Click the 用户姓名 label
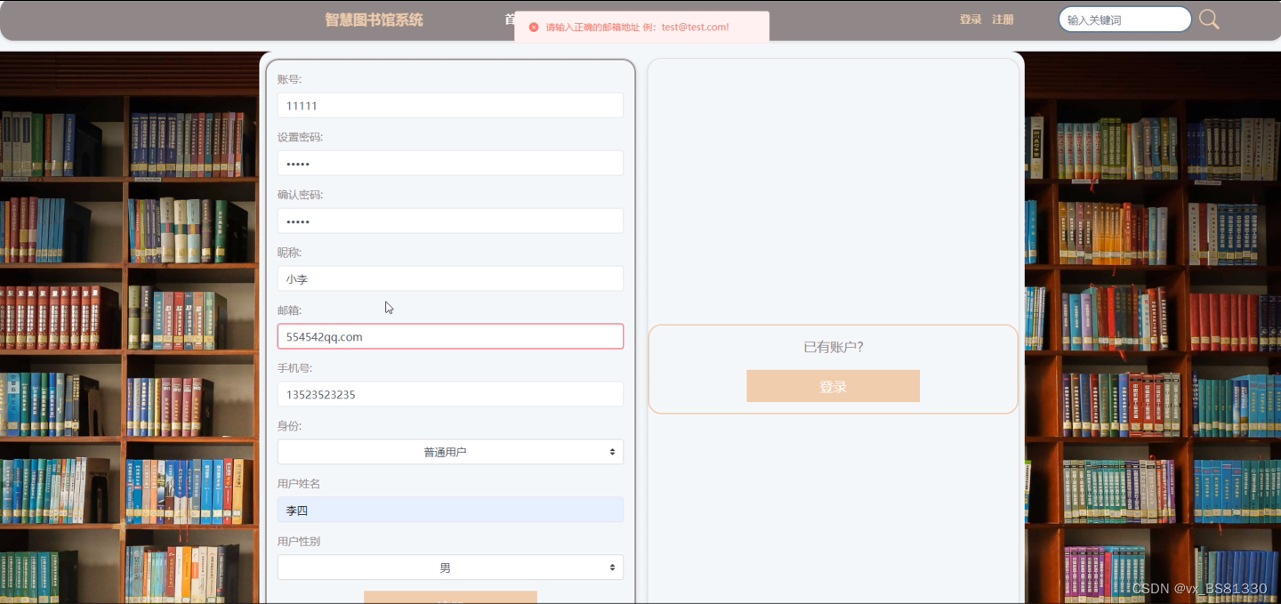 pyautogui.click(x=299, y=484)
